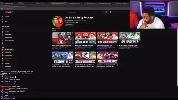Open the Playlists sidebar icon
Viewport: 178px width, 100px height.
3,32
